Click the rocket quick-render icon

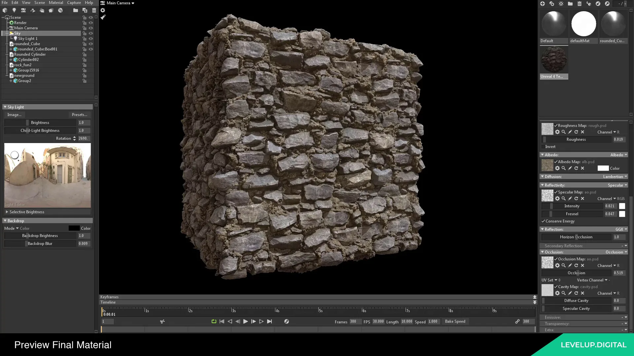[x=103, y=17]
